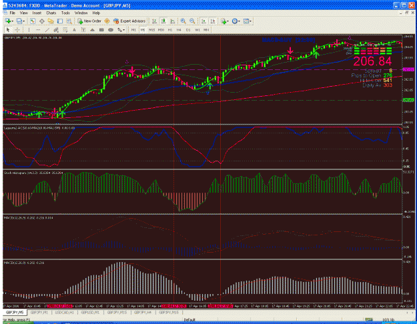Viewport: 417px width, 324px height.
Task: Click the Default profile status bar entry
Action: pos(189,319)
